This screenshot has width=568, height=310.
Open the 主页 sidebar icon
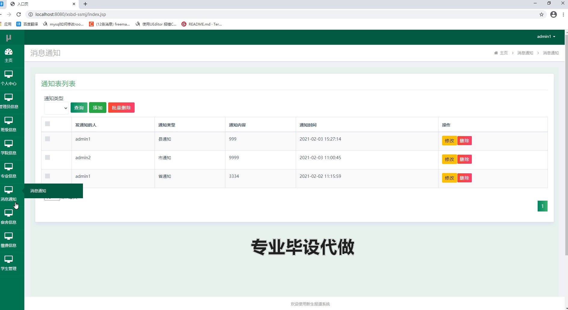coord(8,55)
